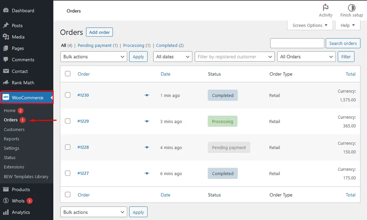The width and height of the screenshot is (367, 220).
Task: Click the Completed status label of #1227
Action: pos(223,173)
